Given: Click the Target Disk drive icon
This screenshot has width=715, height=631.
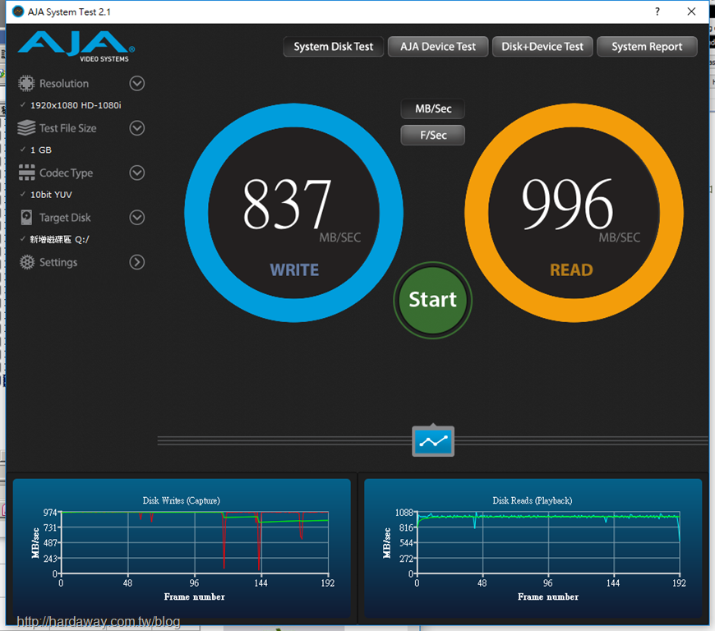Looking at the screenshot, I should (26, 218).
